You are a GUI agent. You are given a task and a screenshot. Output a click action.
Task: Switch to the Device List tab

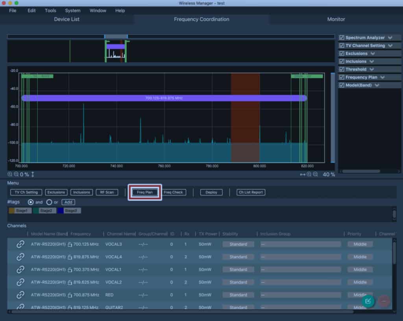click(67, 19)
